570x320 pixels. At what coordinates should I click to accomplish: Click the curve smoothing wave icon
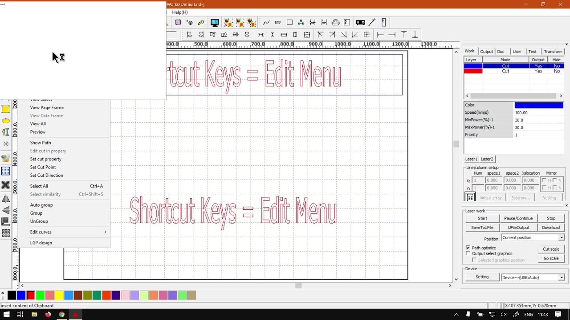pyautogui.click(x=266, y=22)
